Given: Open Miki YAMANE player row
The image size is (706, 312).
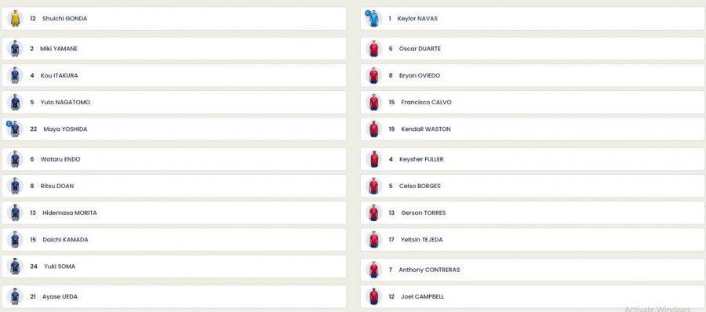Looking at the screenshot, I should click(x=174, y=49).
